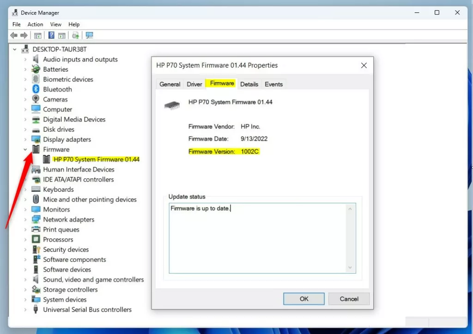Open the File menu
The image size is (473, 334).
click(17, 24)
